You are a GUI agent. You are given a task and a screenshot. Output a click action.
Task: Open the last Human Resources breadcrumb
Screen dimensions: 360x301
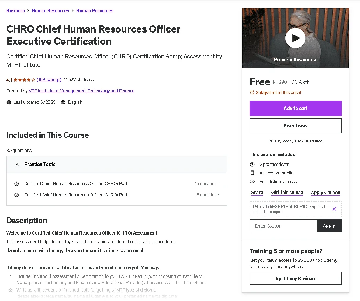point(95,11)
